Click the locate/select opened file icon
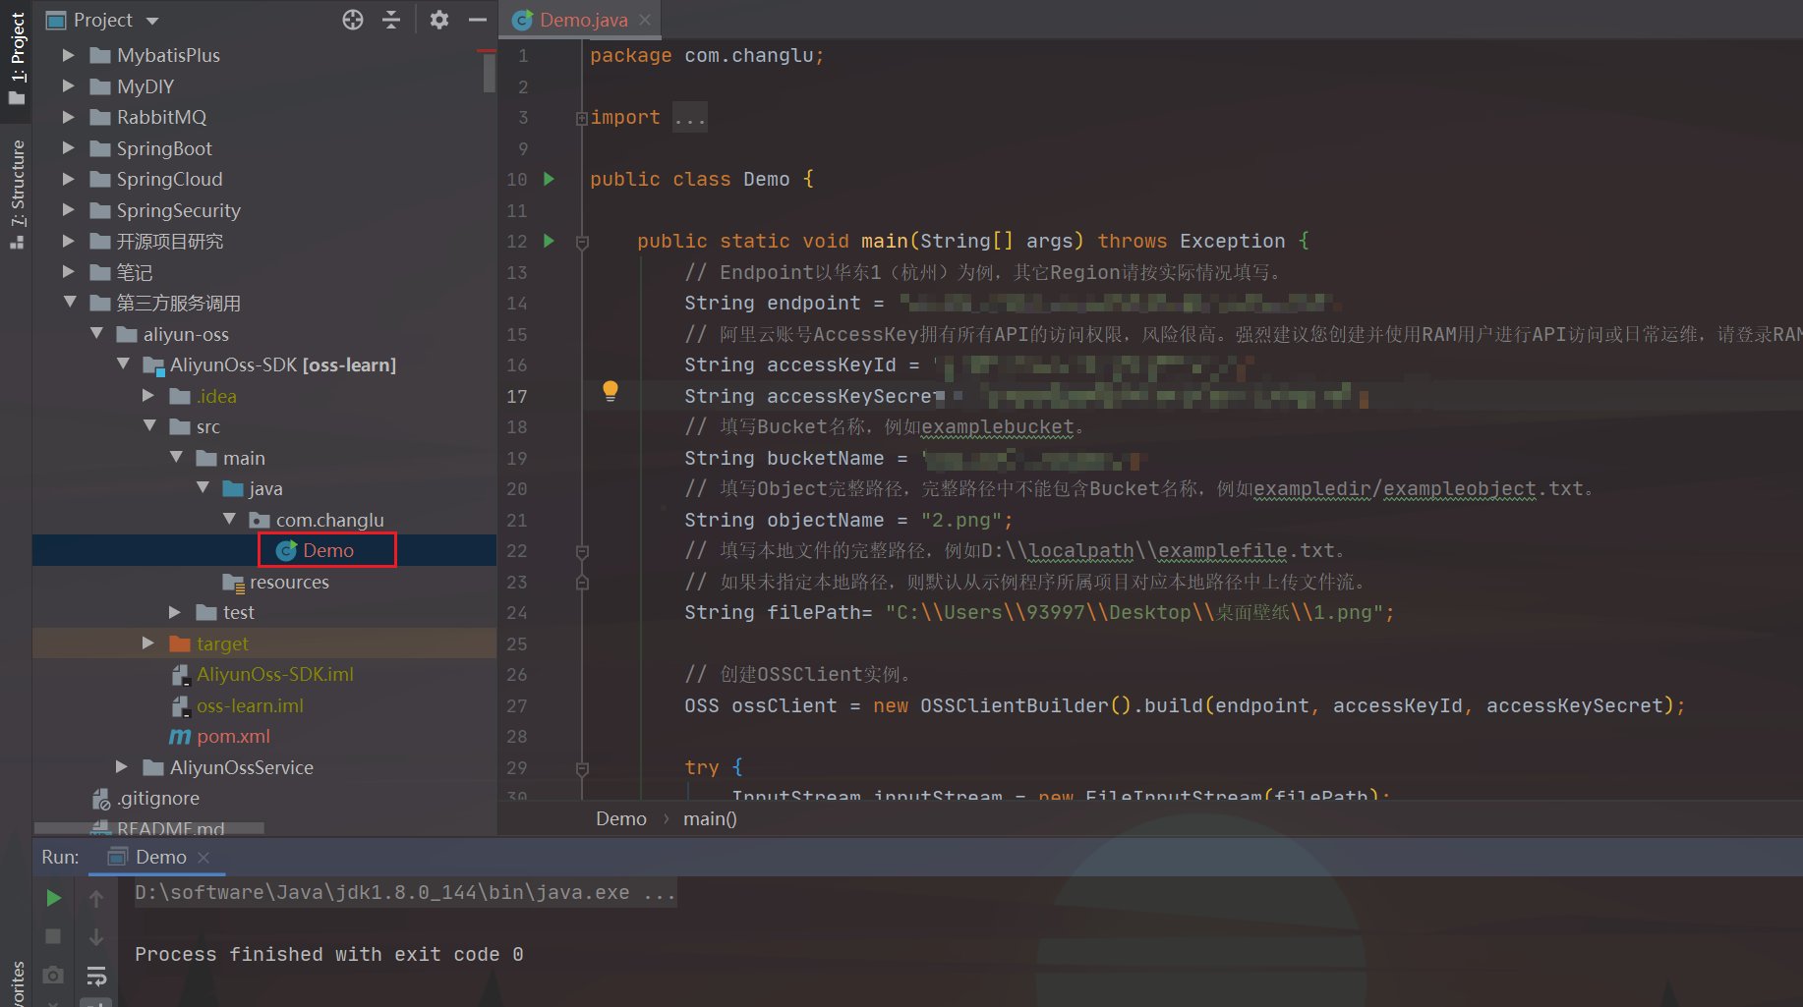This screenshot has height=1007, width=1803. (353, 20)
